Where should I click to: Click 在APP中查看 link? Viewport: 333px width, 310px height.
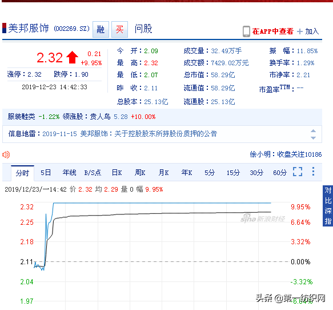pyautogui.click(x=272, y=31)
